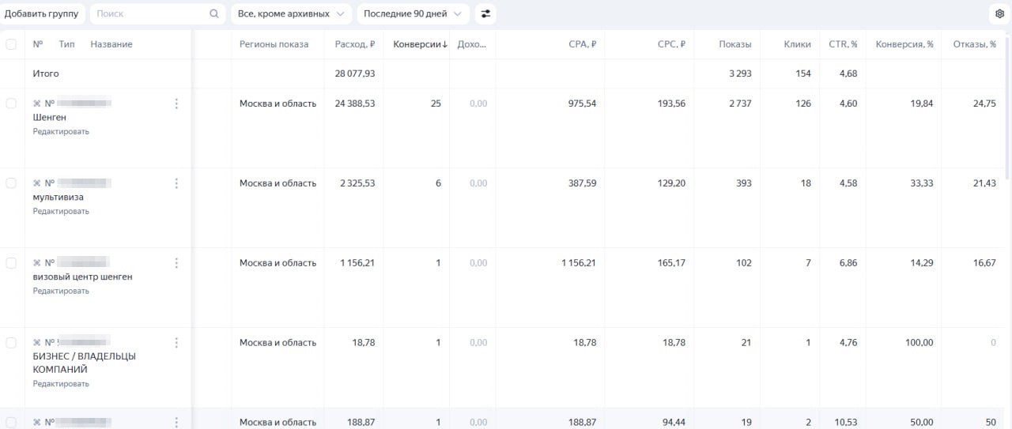Open table settings gear icon
The image size is (1012, 429).
999,13
